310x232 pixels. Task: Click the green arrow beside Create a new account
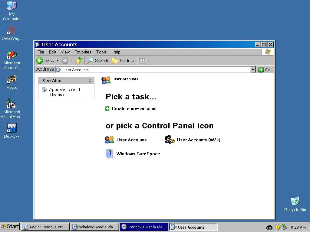click(107, 108)
